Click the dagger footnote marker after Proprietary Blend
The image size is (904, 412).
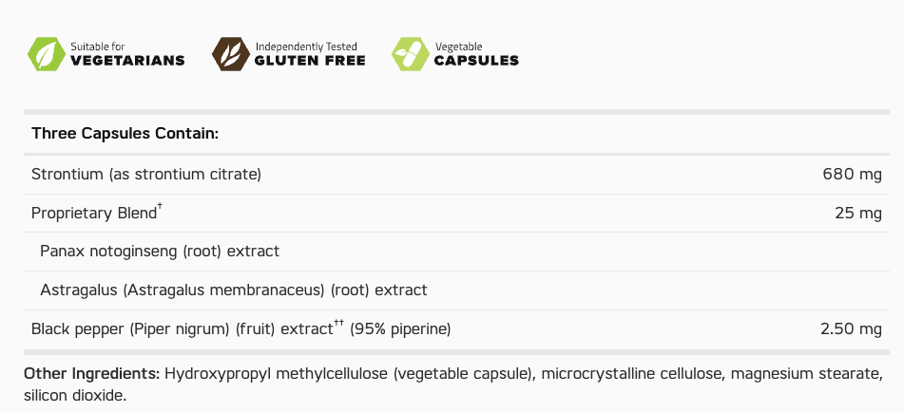click(x=161, y=208)
